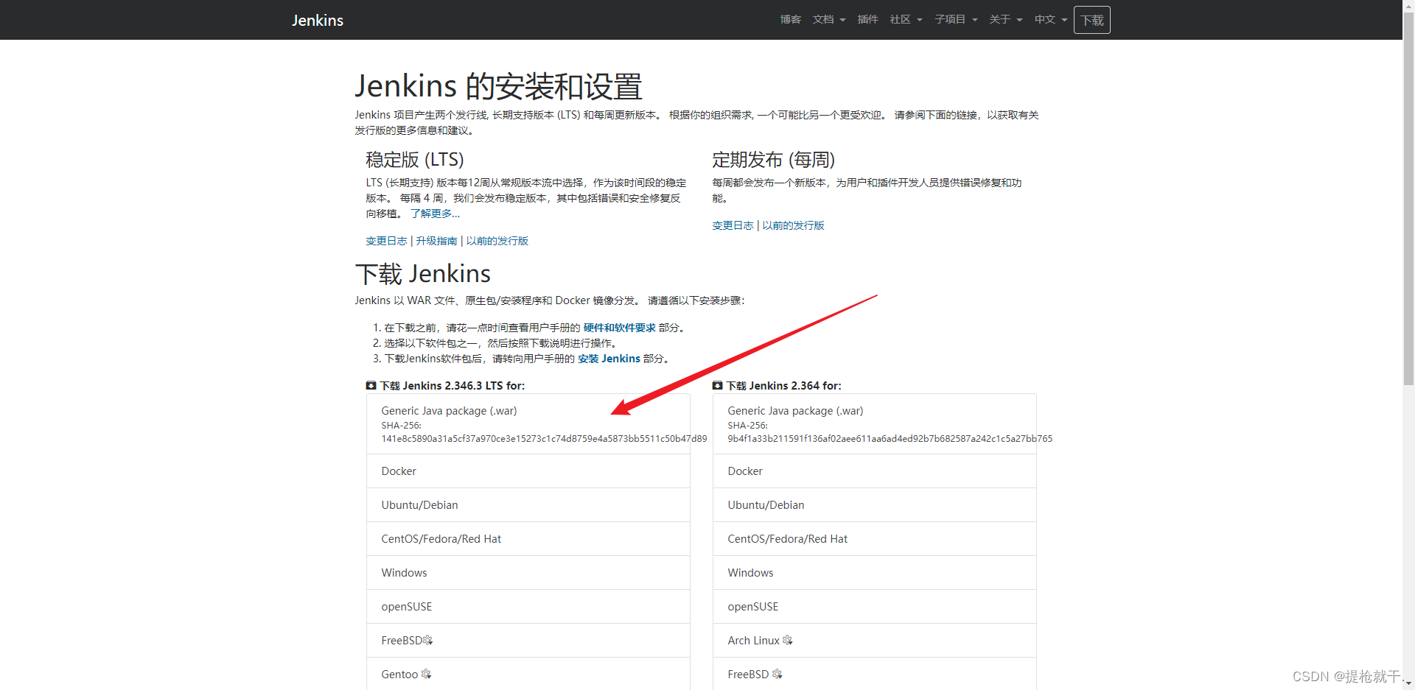Open LTS 以前的发行版 link
Screen dimensions: 1415x690
click(497, 241)
